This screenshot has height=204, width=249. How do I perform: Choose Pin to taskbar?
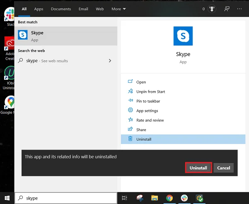tap(183, 101)
